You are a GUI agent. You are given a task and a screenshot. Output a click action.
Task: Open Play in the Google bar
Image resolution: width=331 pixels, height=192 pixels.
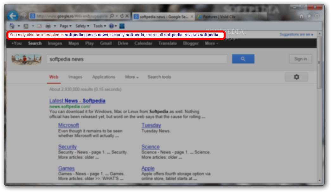coord(89,43)
